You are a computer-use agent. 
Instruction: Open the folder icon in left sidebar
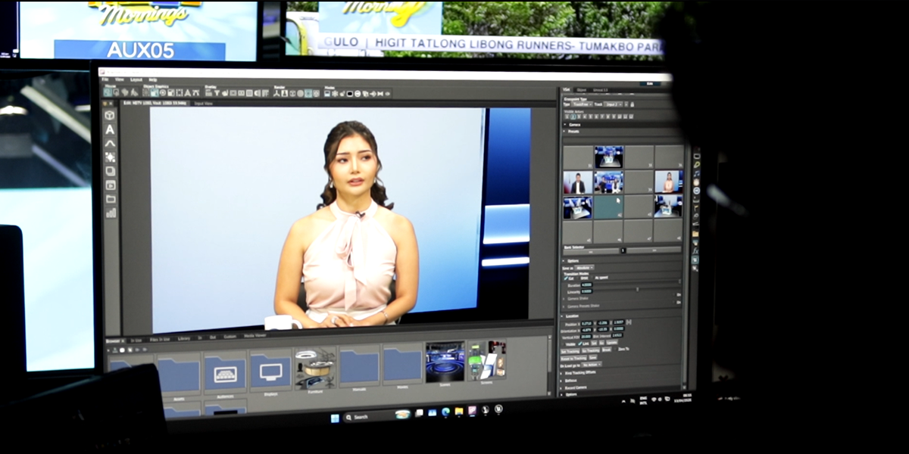111,199
